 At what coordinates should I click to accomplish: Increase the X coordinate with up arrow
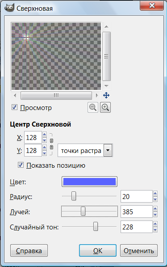click(x=44, y=135)
